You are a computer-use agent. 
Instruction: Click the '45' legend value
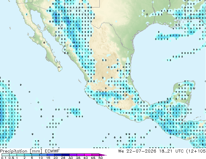click(93, 158)
